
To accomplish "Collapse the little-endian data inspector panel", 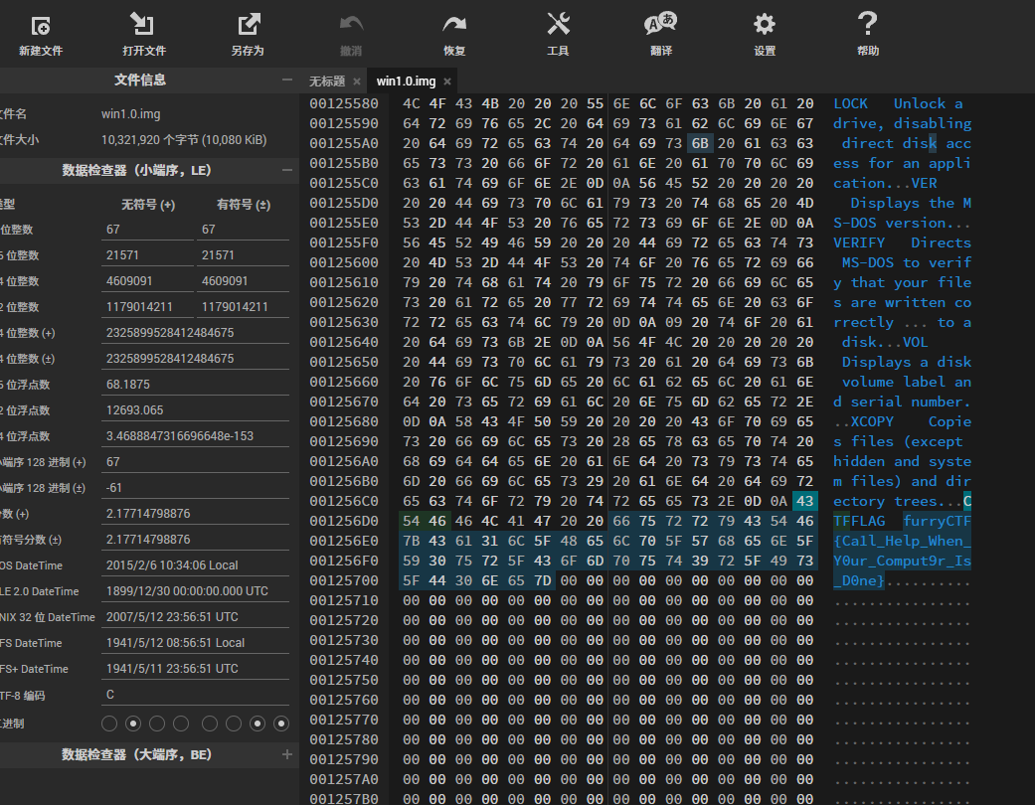I will point(287,171).
